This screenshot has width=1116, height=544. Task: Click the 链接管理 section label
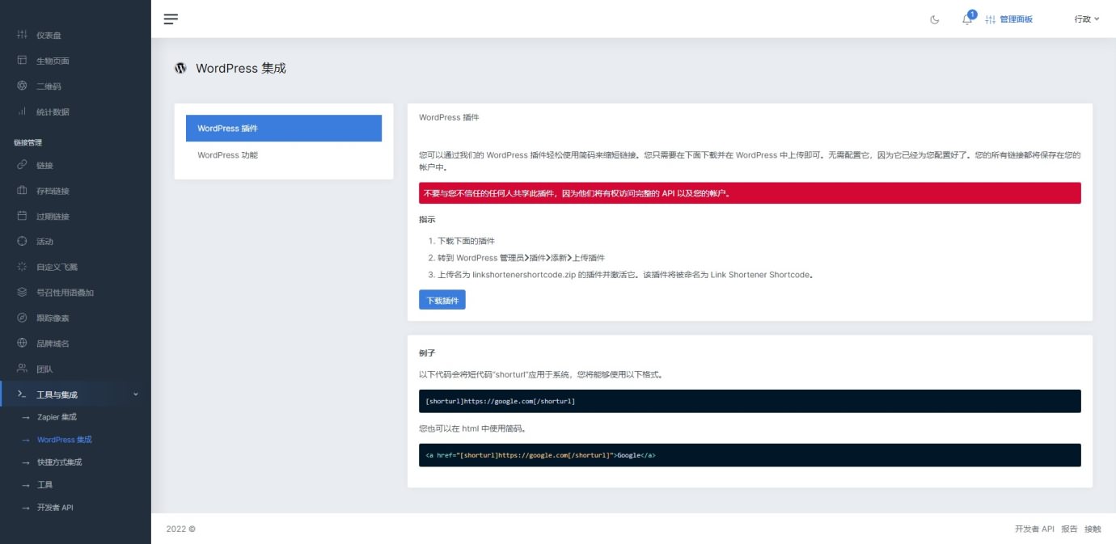(27, 142)
